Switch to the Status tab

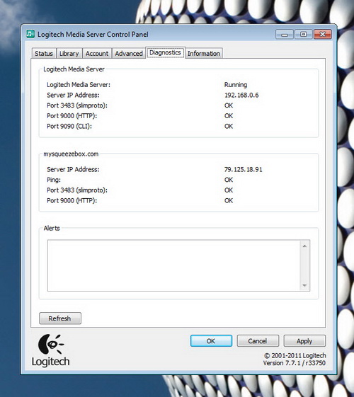(44, 53)
